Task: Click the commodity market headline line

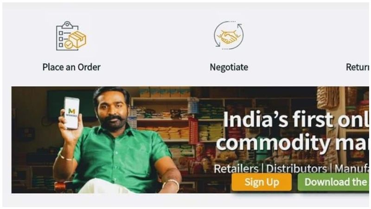Action: coord(293,142)
